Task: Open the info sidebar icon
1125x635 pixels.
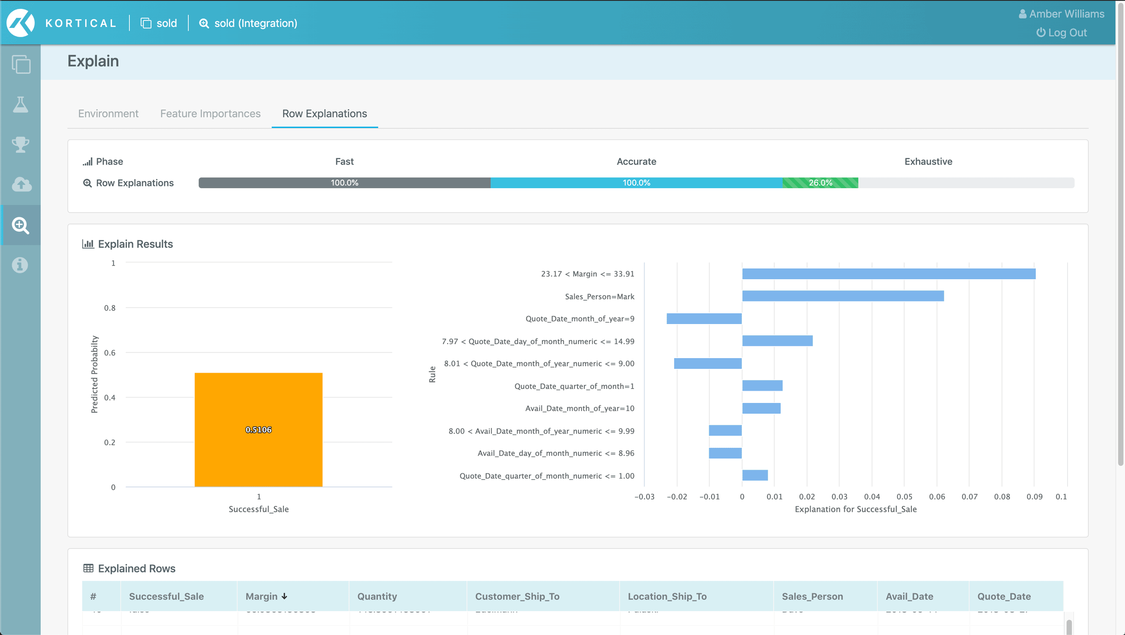Action: point(21,265)
